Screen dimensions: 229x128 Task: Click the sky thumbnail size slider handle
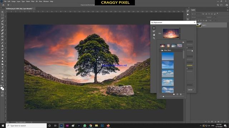pos(163,96)
